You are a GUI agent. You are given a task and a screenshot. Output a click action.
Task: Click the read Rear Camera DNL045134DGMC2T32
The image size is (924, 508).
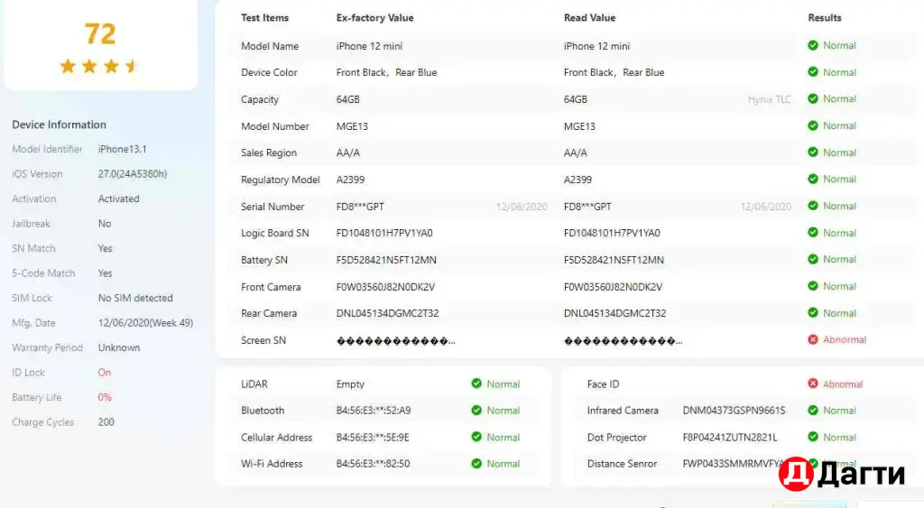click(614, 313)
